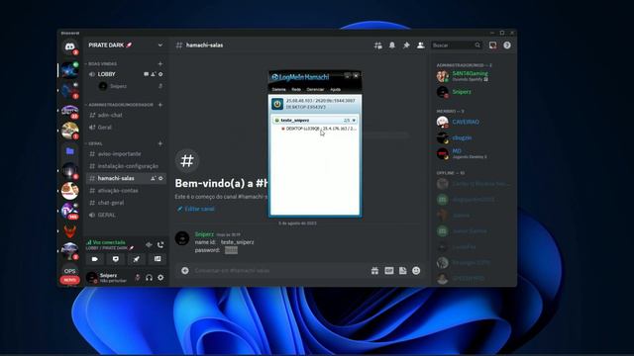Open notification settings bell icon

pos(392,45)
